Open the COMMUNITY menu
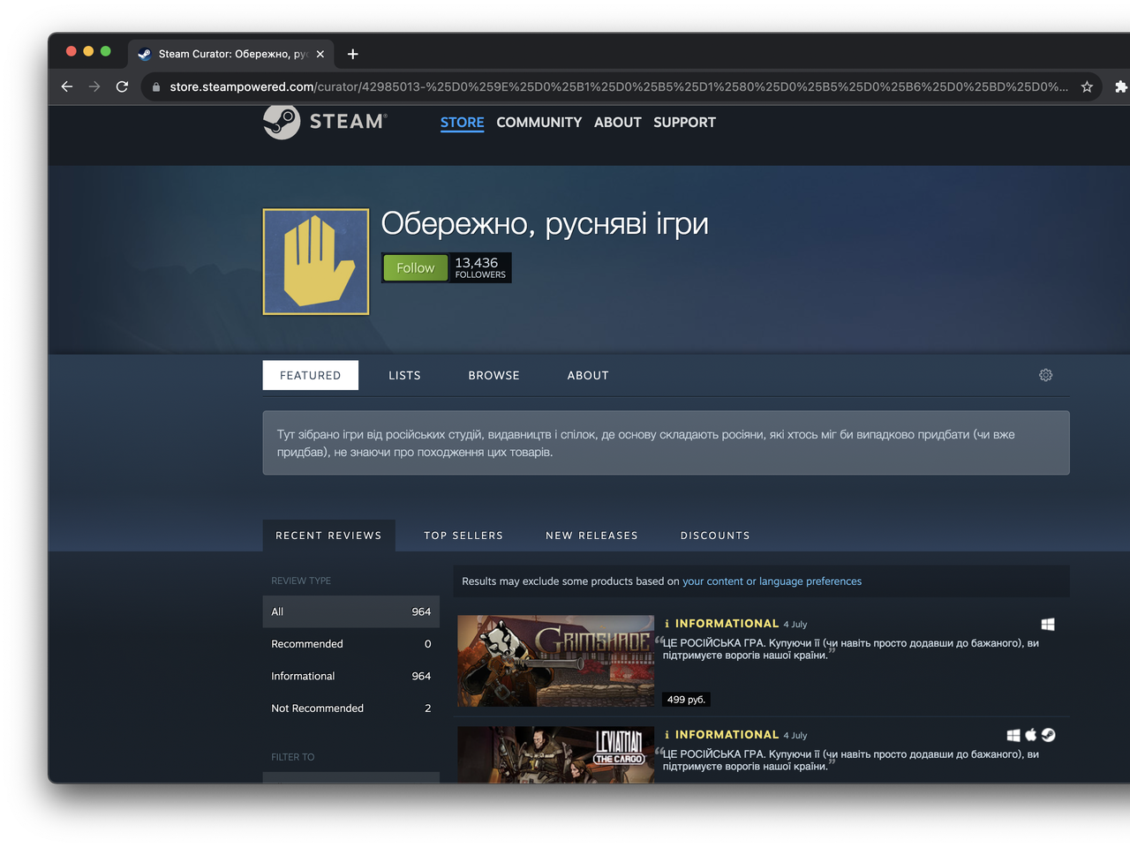Viewport: 1130px width, 847px height. (539, 123)
